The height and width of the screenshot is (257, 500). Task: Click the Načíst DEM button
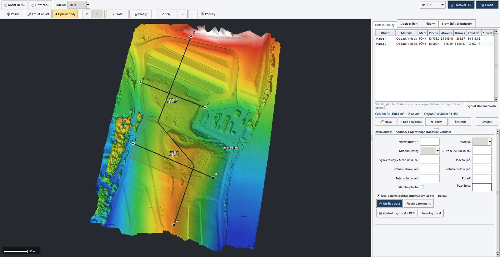click(15, 5)
